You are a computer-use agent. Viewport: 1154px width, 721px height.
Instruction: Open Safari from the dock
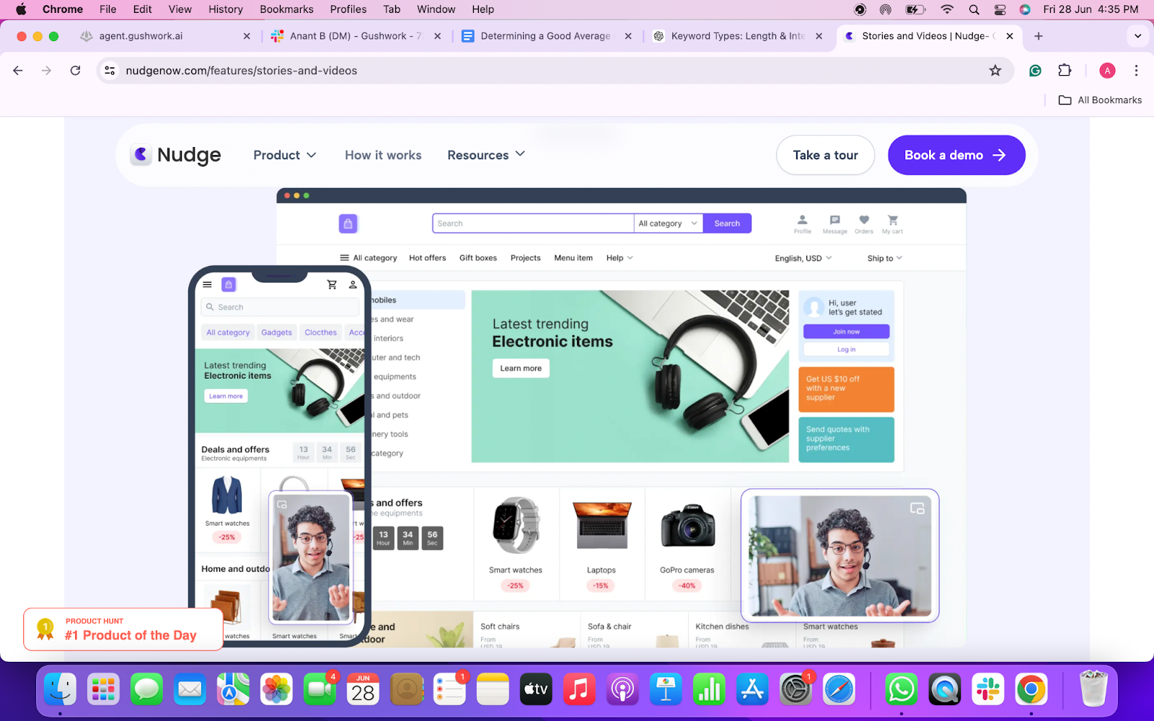click(839, 690)
